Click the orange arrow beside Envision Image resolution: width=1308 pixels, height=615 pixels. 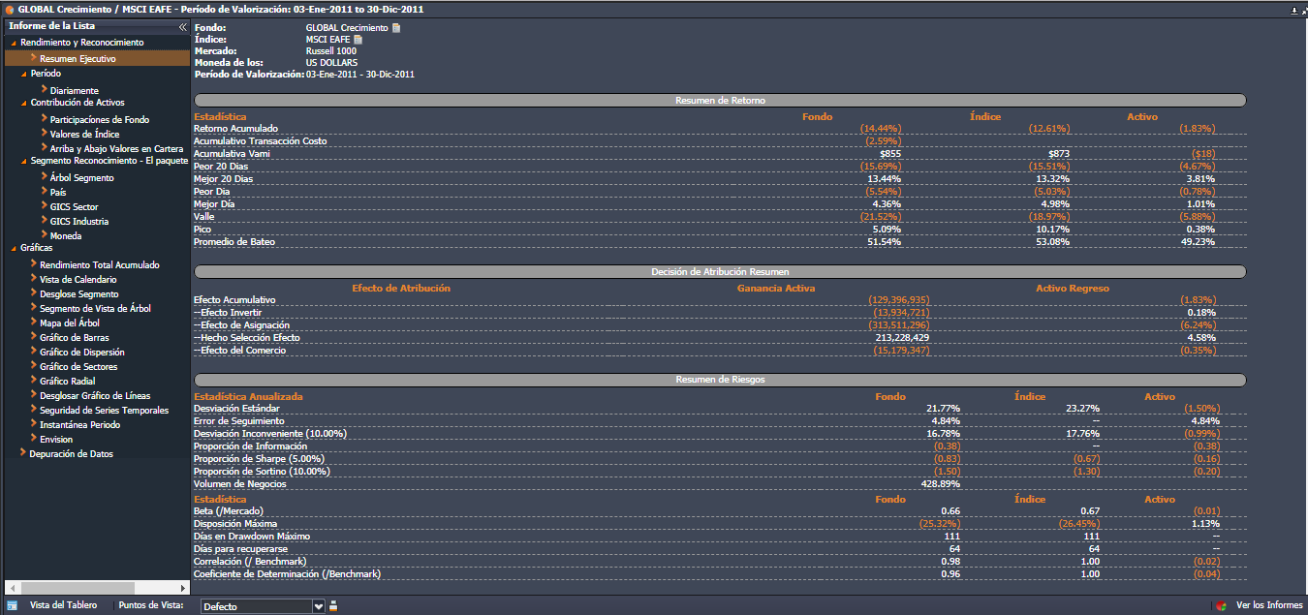[33, 439]
